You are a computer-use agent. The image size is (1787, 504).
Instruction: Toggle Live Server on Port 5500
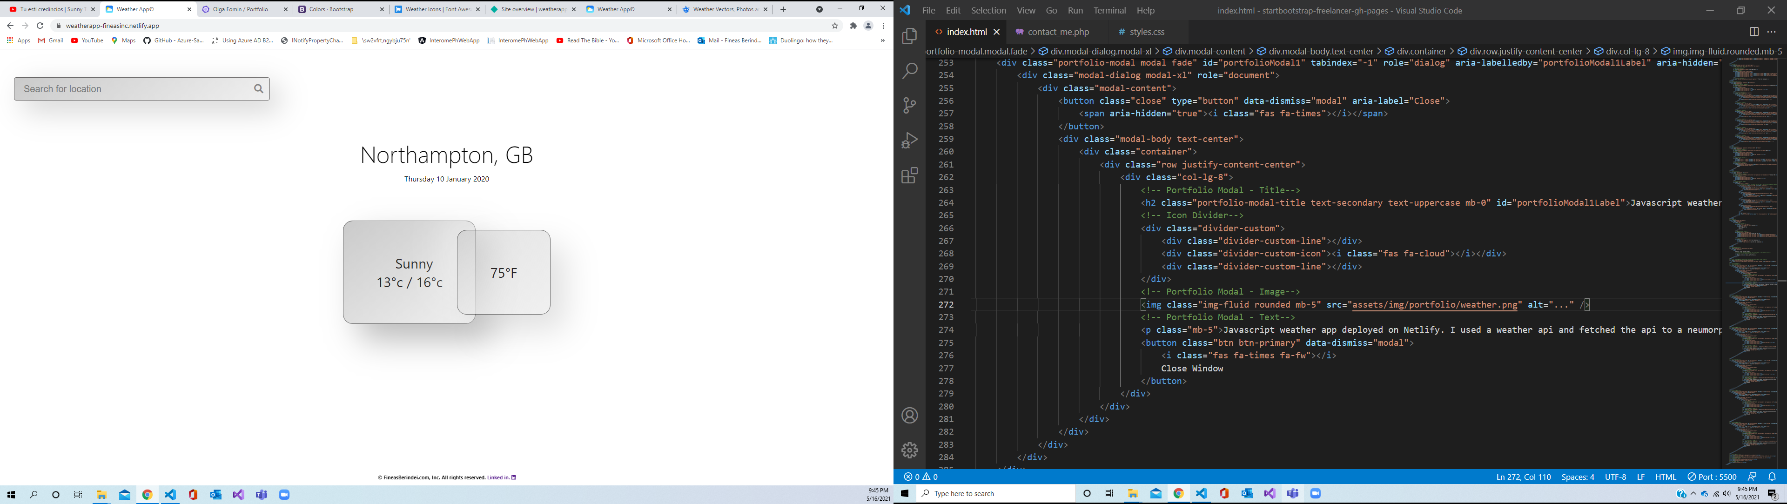tap(1712, 477)
